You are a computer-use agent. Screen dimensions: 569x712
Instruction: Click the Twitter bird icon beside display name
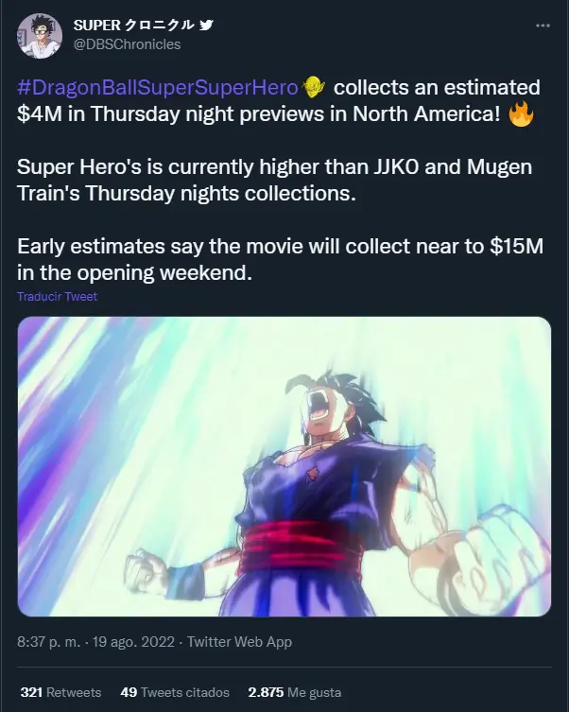coord(206,25)
